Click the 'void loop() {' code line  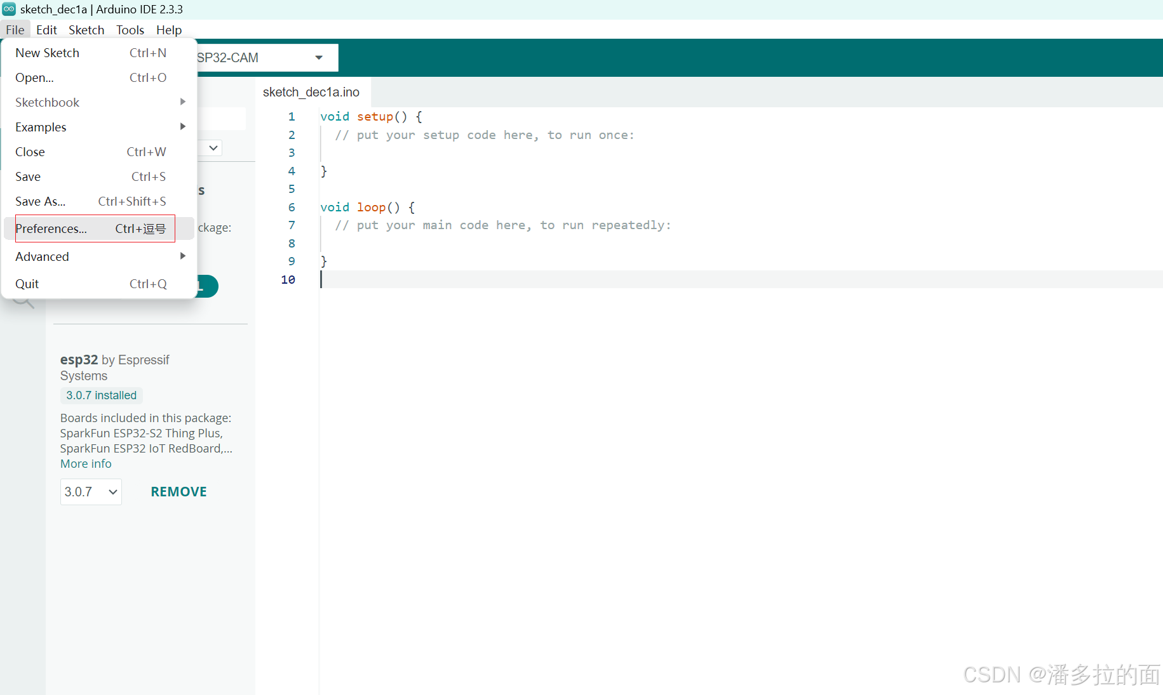pos(367,208)
